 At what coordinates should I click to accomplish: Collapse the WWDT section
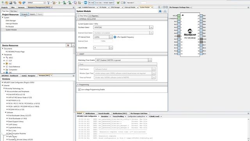(78, 54)
